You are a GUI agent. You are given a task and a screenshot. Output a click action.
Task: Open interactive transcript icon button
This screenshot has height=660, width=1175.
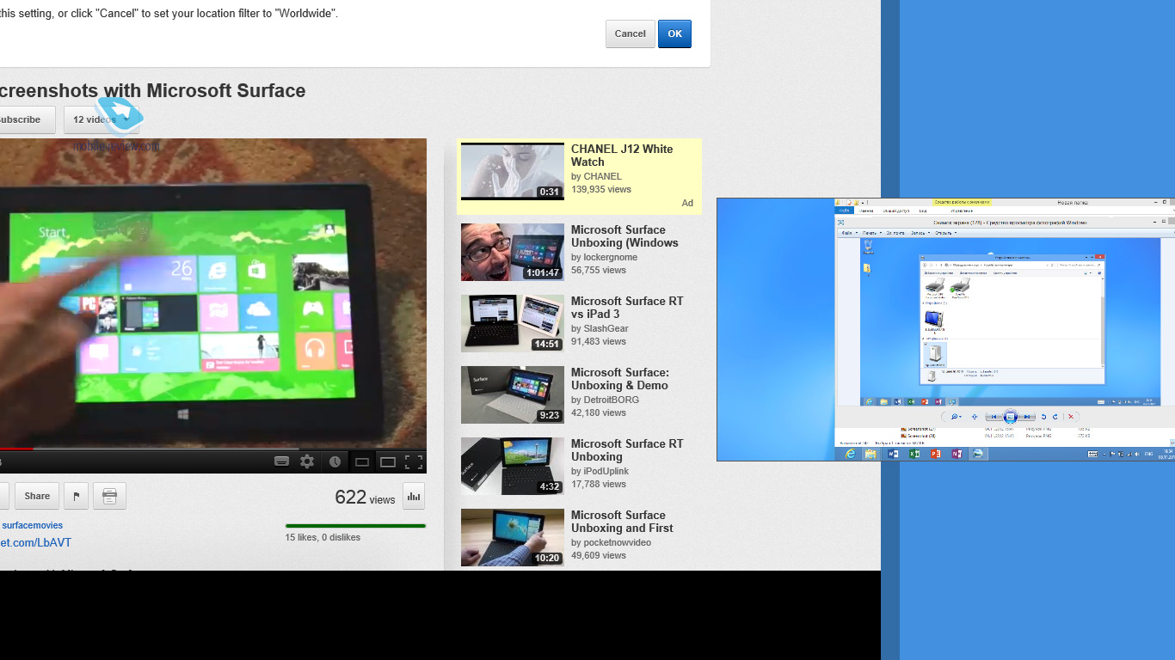pyautogui.click(x=109, y=496)
